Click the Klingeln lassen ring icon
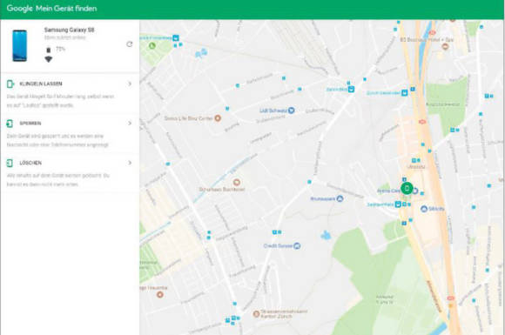The height and width of the screenshot is (335, 505). 10,84
